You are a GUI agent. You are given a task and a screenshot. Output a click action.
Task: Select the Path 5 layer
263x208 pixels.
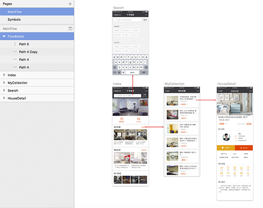pyautogui.click(x=24, y=44)
